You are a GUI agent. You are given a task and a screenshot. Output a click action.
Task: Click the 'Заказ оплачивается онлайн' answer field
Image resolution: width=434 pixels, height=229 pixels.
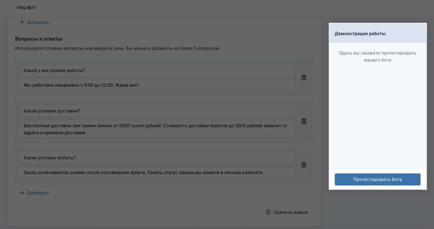[157, 172]
